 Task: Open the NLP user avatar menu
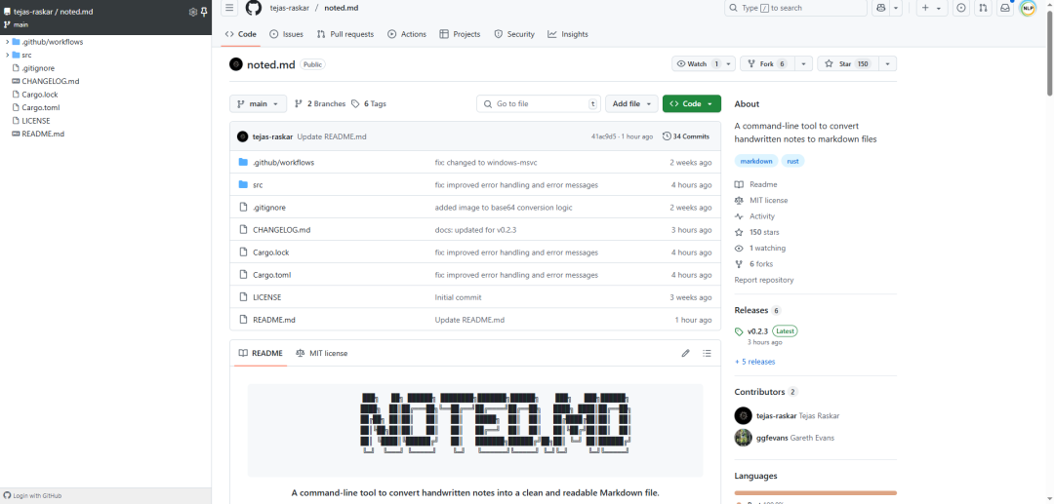[1027, 8]
